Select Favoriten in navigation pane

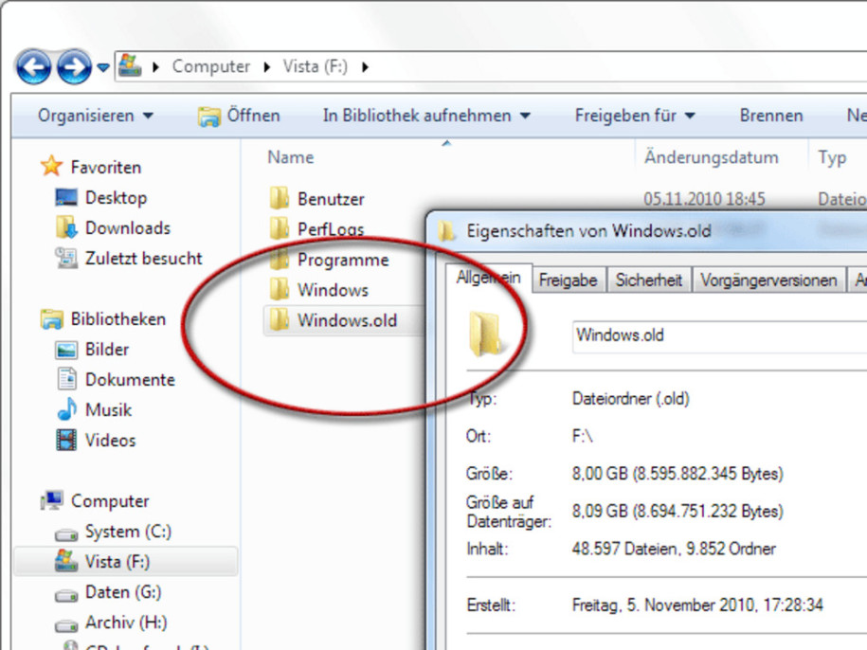tap(105, 167)
